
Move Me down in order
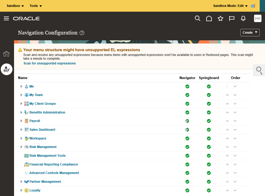pos(235,86)
